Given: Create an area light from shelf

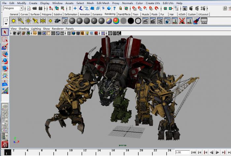Looking at the screenshot, I should [x=43, y=21].
